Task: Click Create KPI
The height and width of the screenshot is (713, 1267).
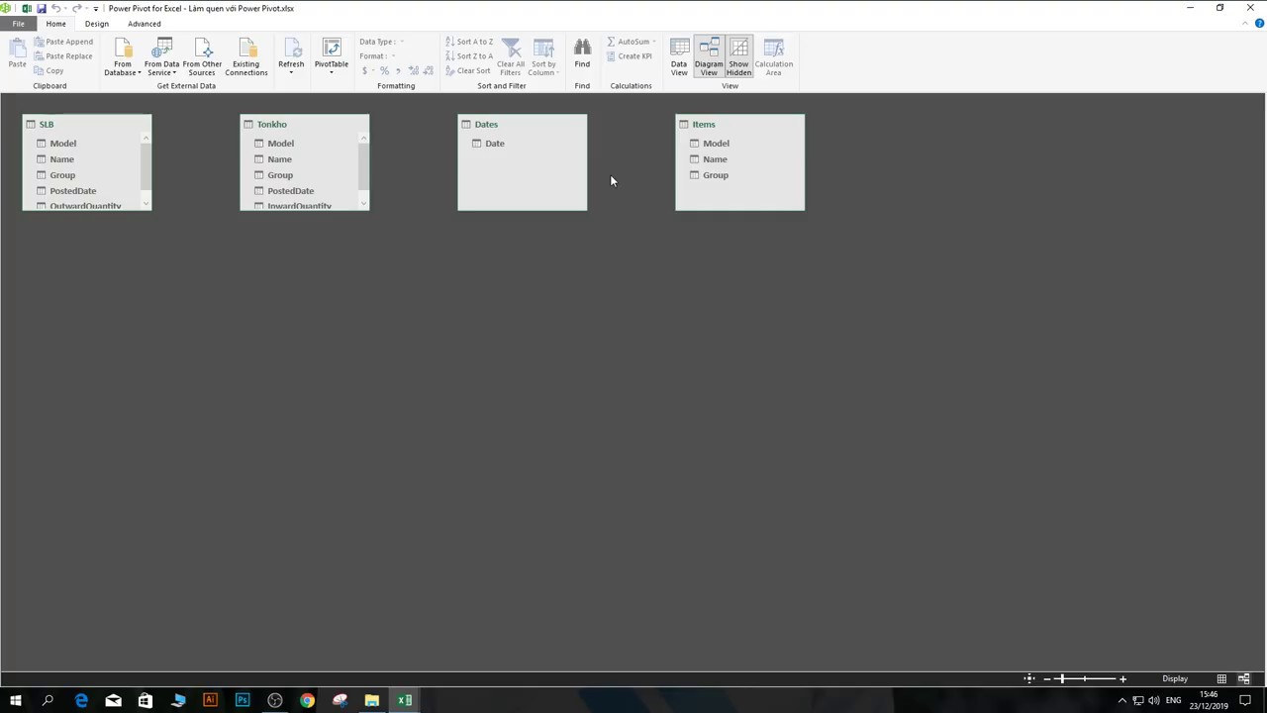Action: 629,56
